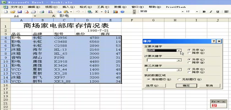
Task: Close the Pr floating toolbar
Action: (x=224, y=101)
